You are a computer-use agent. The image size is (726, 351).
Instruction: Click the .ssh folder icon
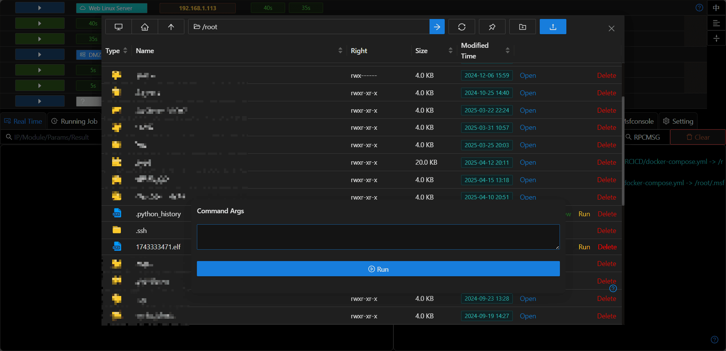click(x=117, y=230)
